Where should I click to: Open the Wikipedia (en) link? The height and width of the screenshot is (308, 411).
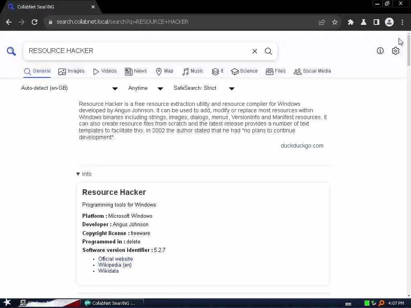pos(115,265)
